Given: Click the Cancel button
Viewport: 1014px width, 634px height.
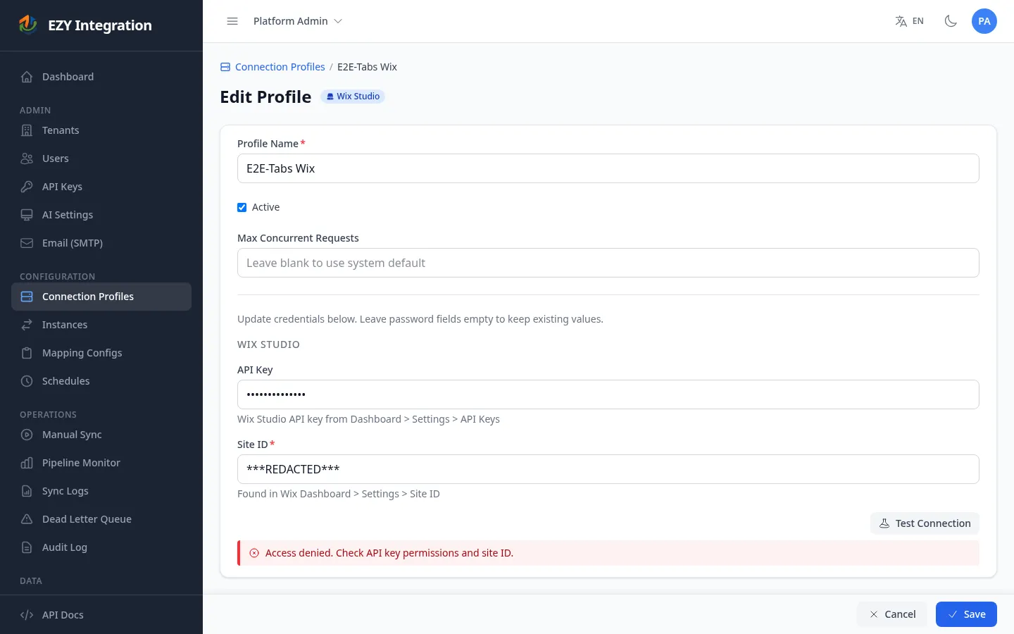Looking at the screenshot, I should click(892, 614).
